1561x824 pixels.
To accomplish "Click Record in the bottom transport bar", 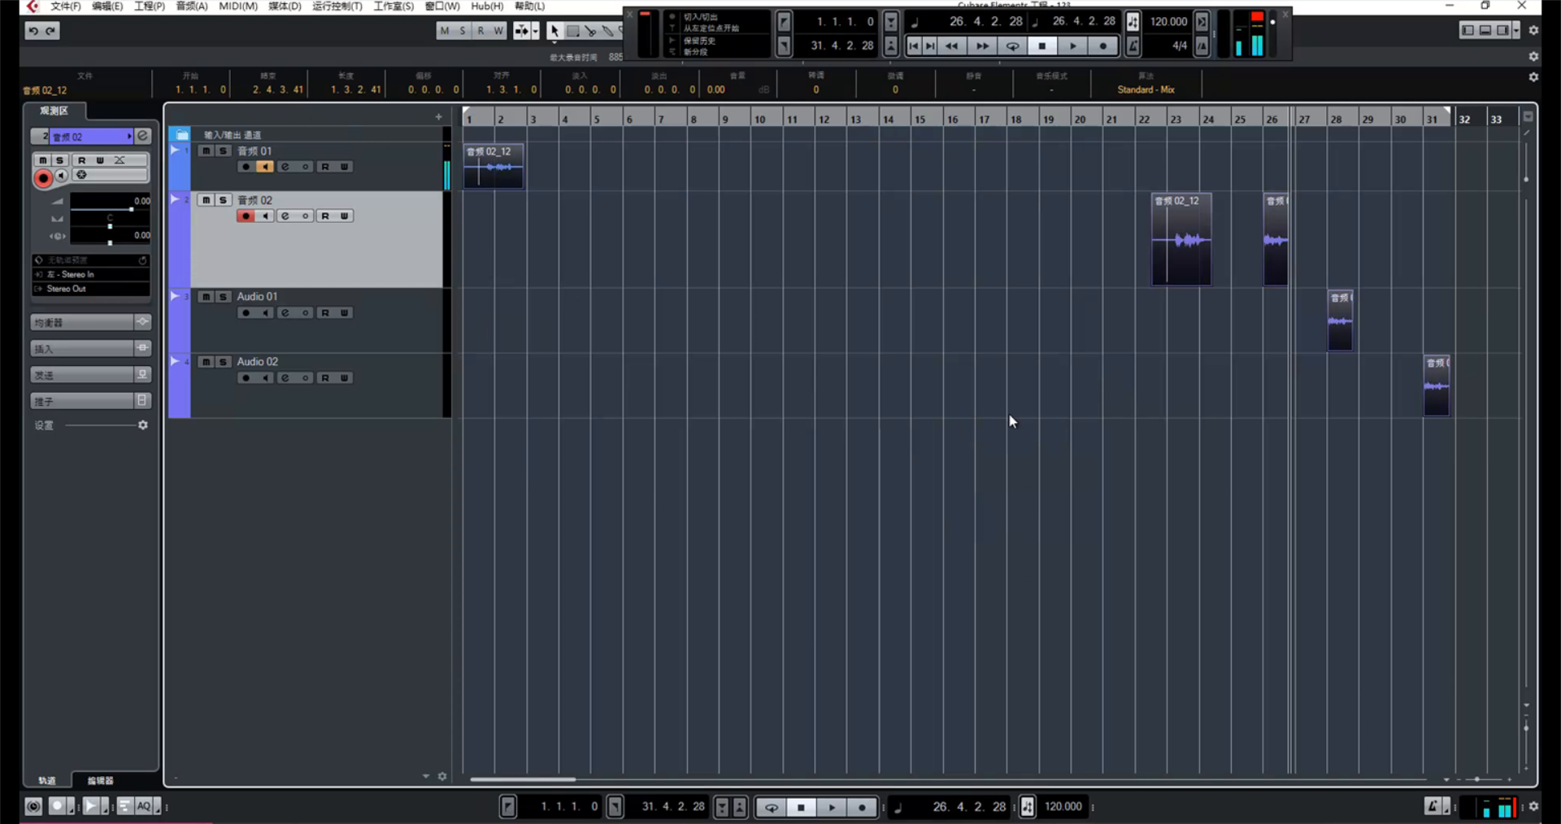I will (862, 808).
